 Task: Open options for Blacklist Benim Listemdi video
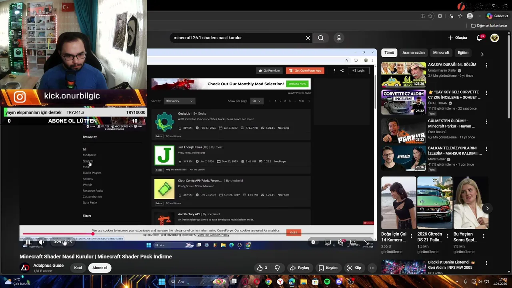(x=486, y=263)
